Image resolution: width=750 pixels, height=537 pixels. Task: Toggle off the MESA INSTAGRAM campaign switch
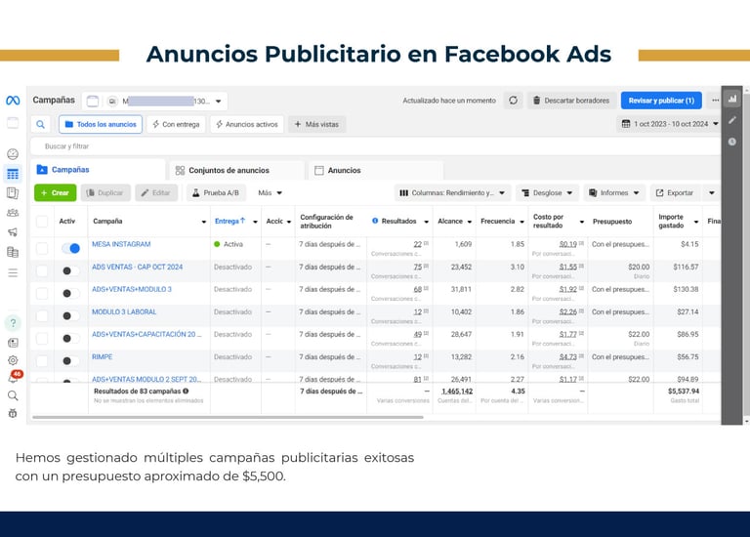[70, 248]
